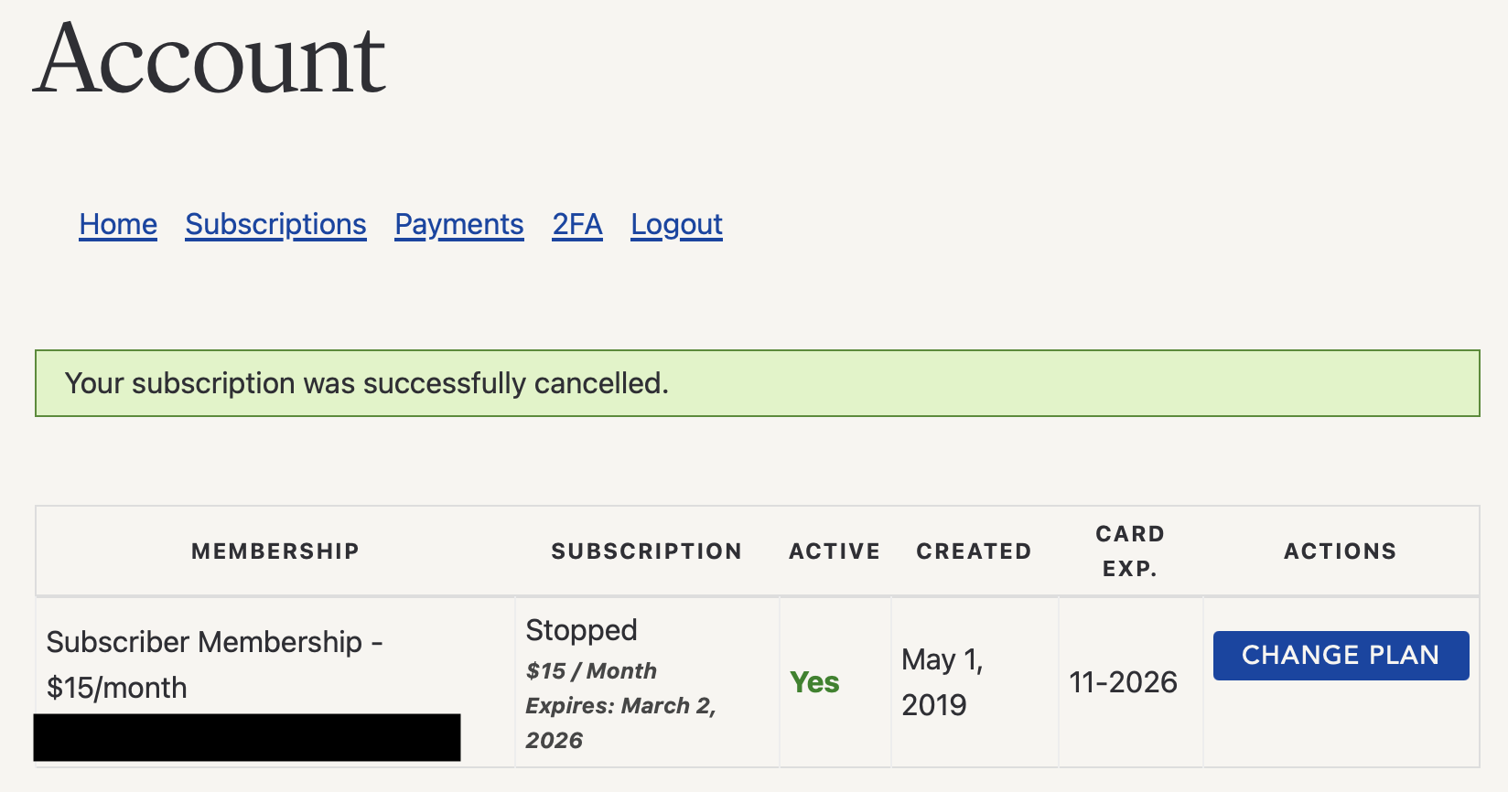Click the Logout link
The width and height of the screenshot is (1508, 792).
[x=676, y=225]
